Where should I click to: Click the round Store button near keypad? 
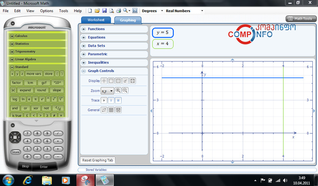point(16,152)
